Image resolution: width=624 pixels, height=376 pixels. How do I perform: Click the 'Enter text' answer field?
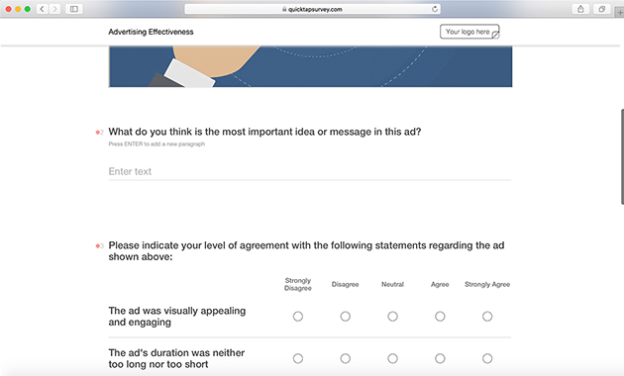tap(310, 171)
